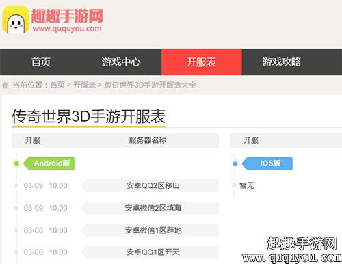Click the 暂无 entry under IOS版

coord(247,185)
